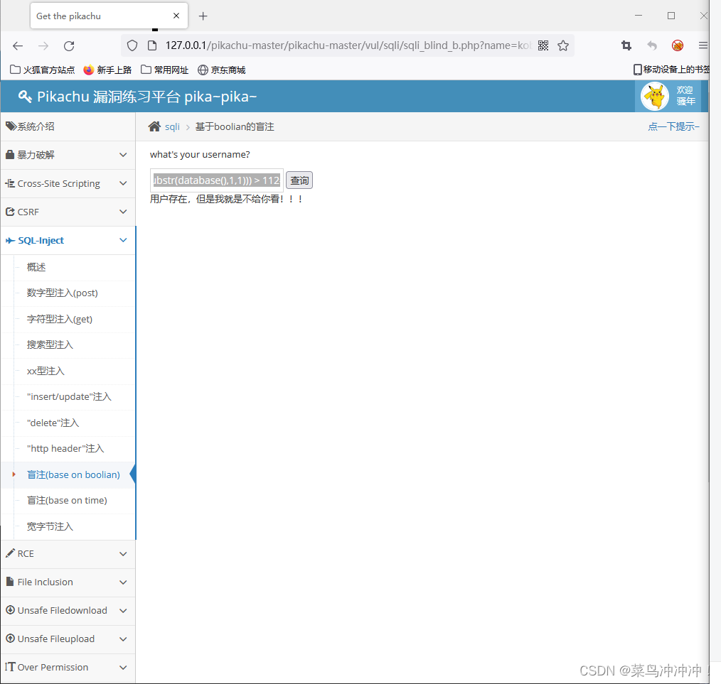
Task: Bookmark this page with the star icon
Action: [563, 45]
